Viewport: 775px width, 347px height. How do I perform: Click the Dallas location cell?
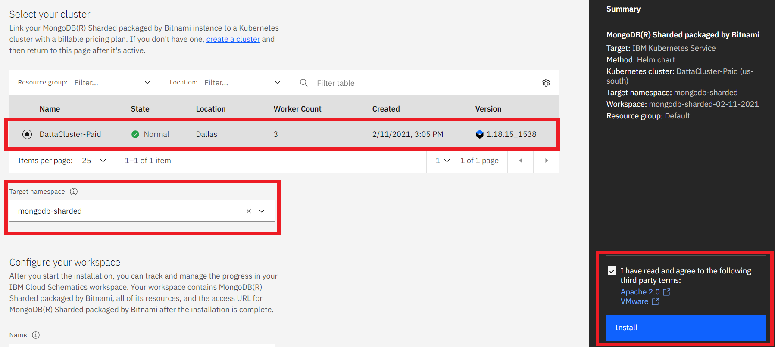[206, 134]
